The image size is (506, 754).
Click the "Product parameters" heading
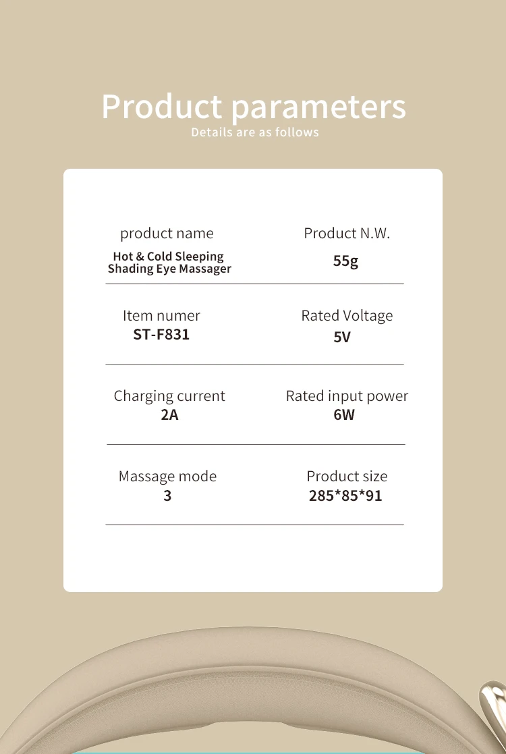(253, 106)
